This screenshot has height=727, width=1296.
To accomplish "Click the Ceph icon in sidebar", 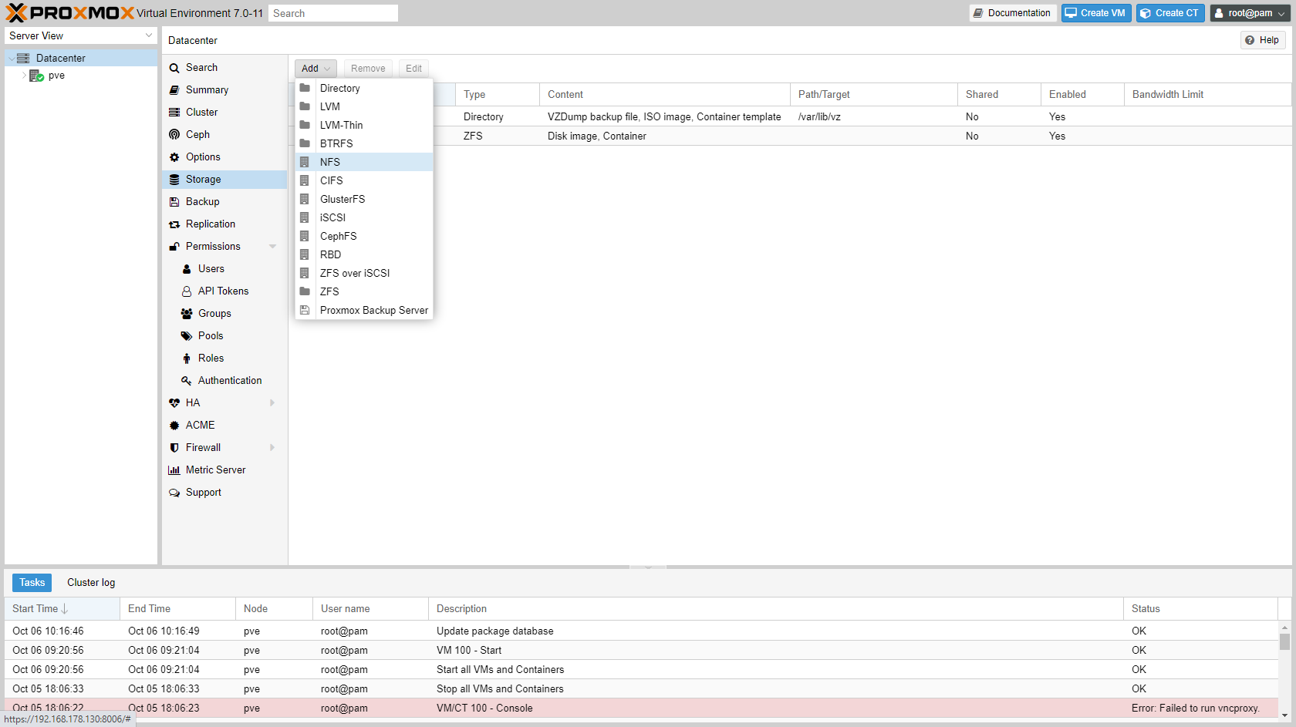I will click(x=174, y=135).
